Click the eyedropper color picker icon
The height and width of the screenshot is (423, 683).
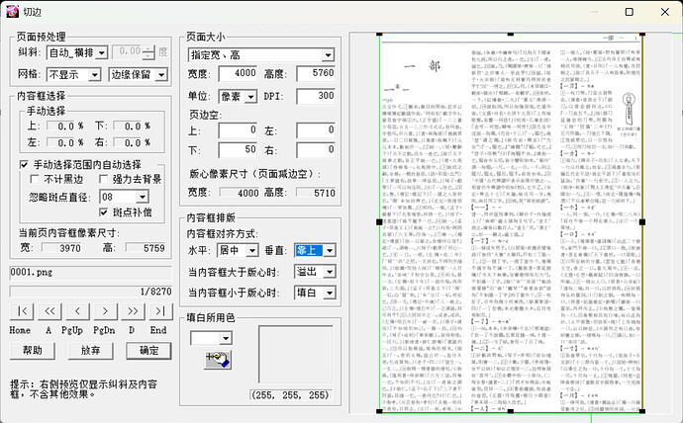pyautogui.click(x=218, y=360)
